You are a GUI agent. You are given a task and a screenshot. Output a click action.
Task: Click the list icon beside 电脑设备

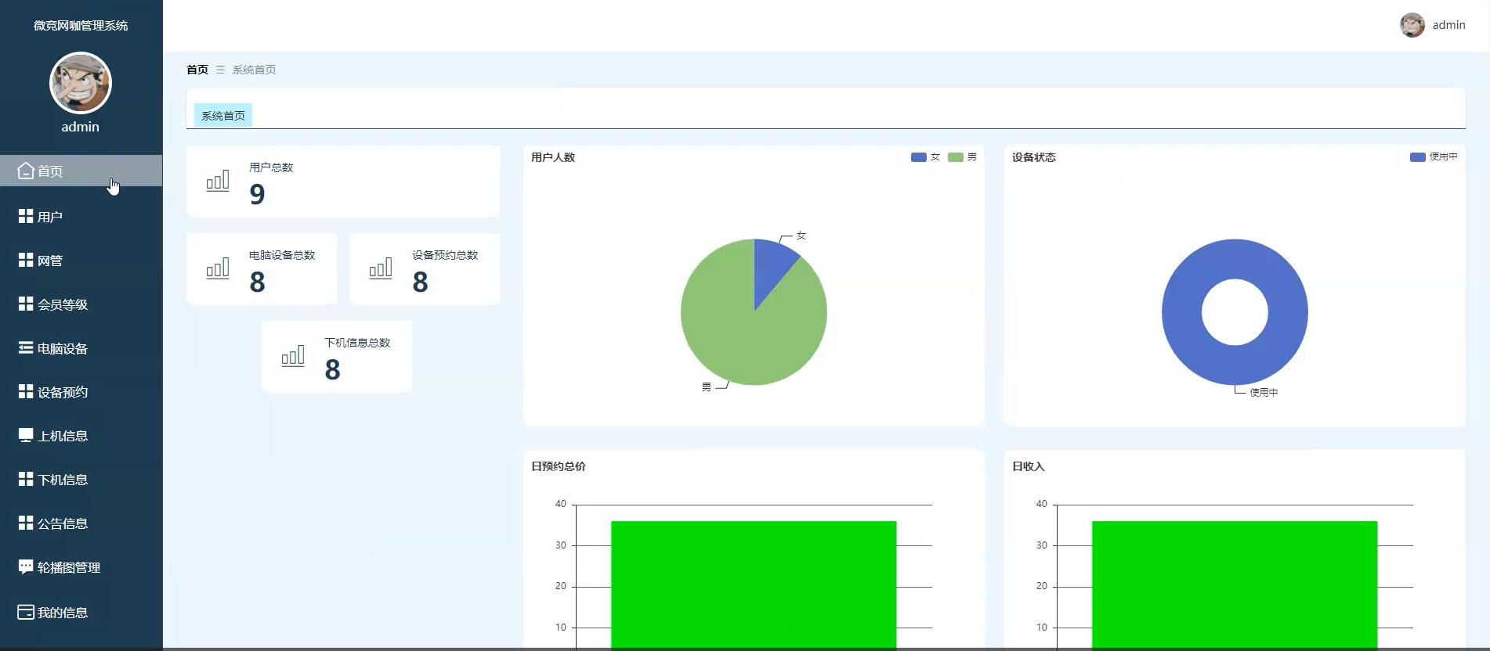(x=26, y=347)
